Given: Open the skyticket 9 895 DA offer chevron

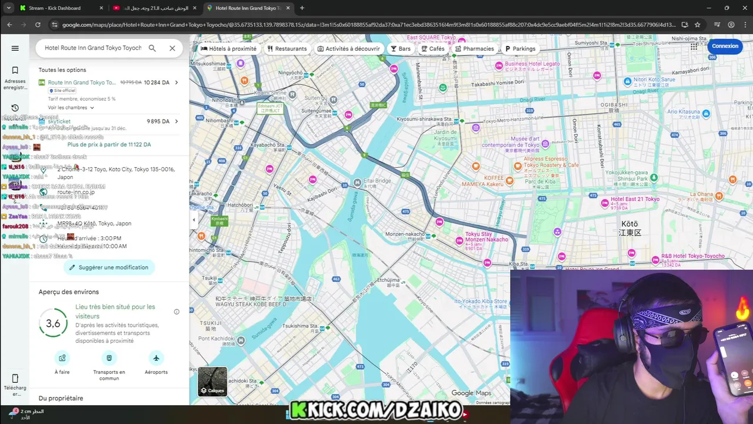Looking at the screenshot, I should point(176,121).
